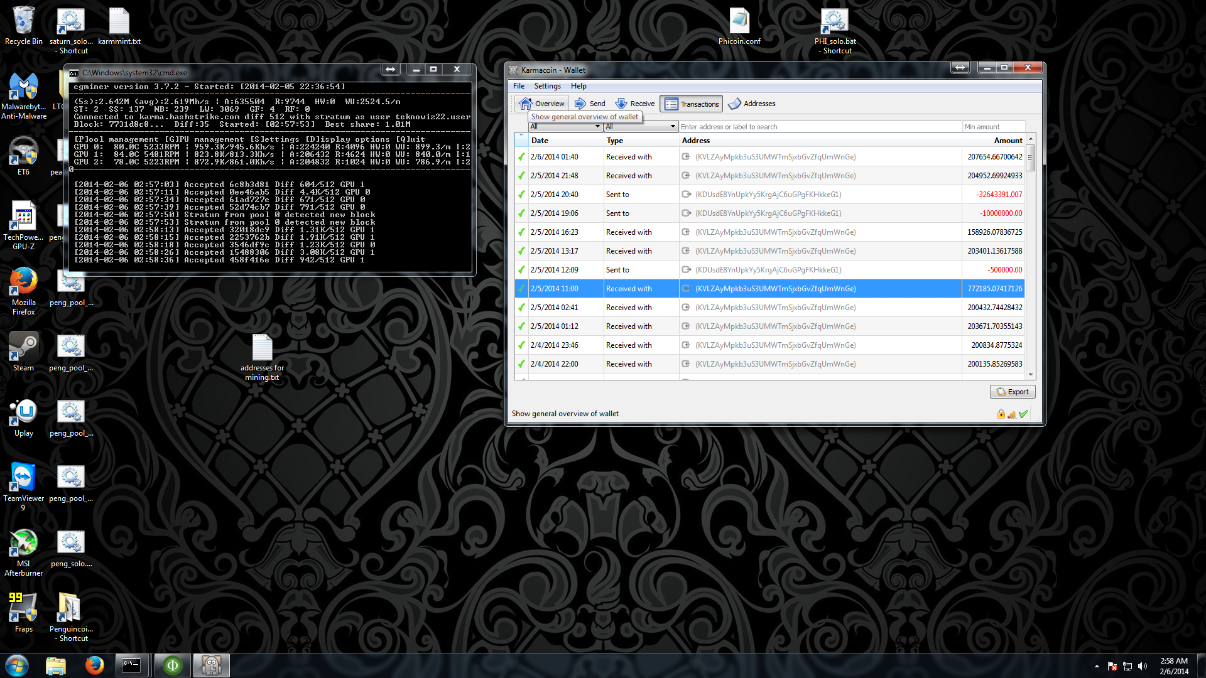Select the 2/4/2014 23:46 transaction

(769, 345)
